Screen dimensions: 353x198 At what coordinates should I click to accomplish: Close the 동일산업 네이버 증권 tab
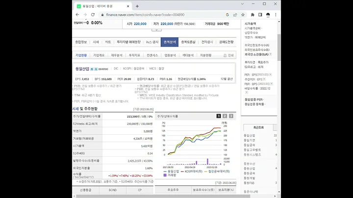128,6
